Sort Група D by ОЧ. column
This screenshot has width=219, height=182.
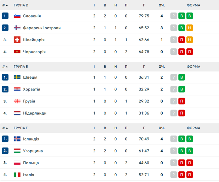pyautogui.click(x=161, y=5)
